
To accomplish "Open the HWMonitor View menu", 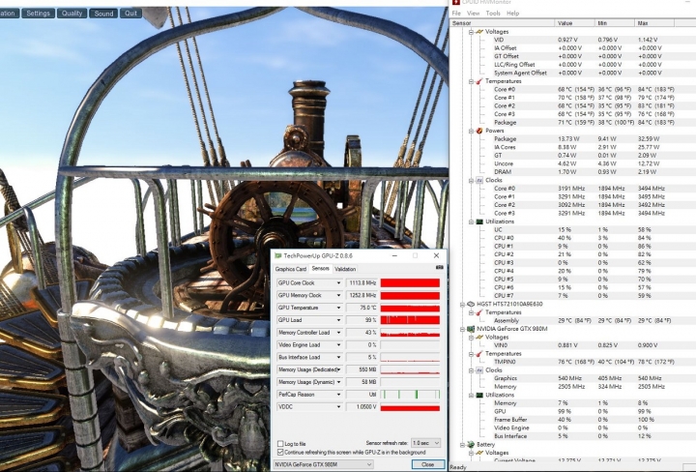I will tap(473, 14).
